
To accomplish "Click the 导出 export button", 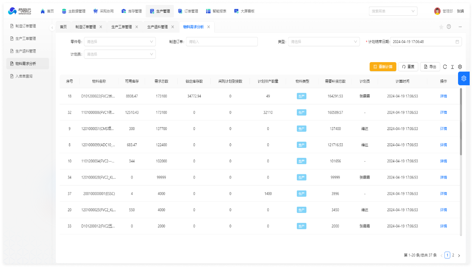I will 430,67.
